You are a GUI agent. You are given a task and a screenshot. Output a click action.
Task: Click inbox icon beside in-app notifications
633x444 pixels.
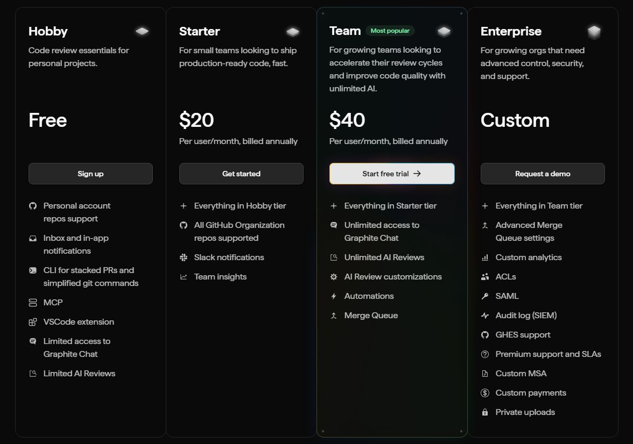click(x=33, y=238)
